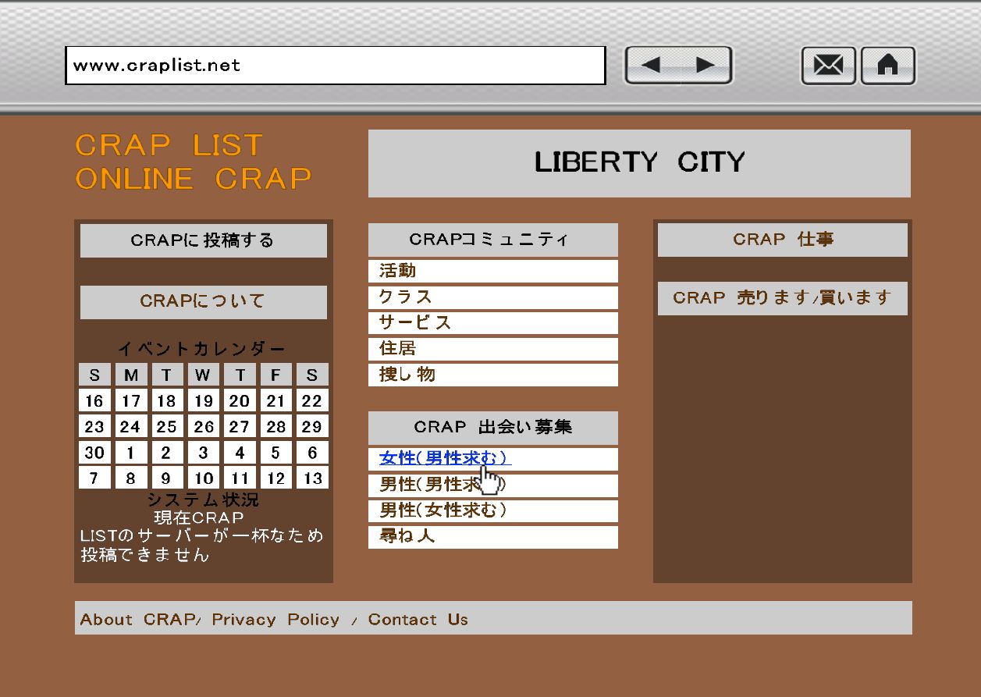This screenshot has width=981, height=697.
Task: Click calendar date 13
Action: tap(312, 478)
